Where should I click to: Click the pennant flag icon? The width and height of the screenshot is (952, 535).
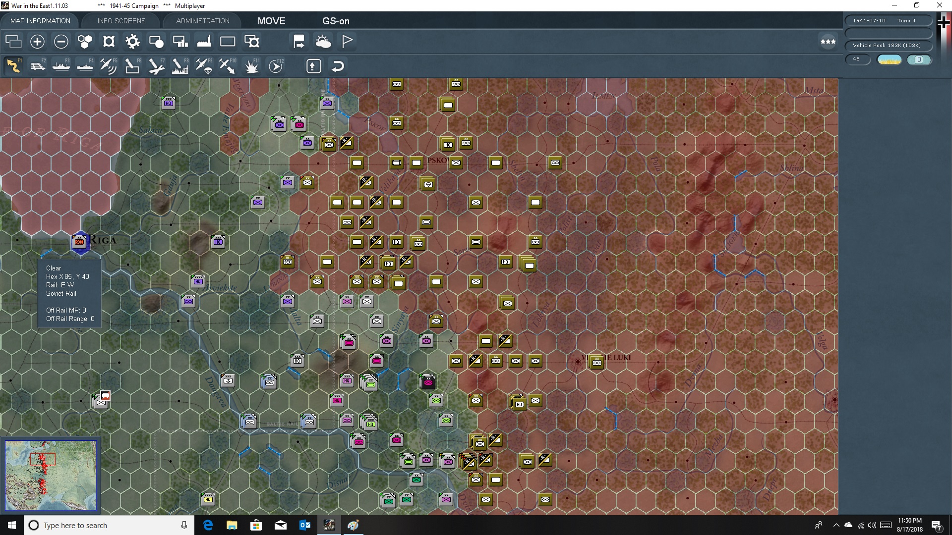coord(347,42)
